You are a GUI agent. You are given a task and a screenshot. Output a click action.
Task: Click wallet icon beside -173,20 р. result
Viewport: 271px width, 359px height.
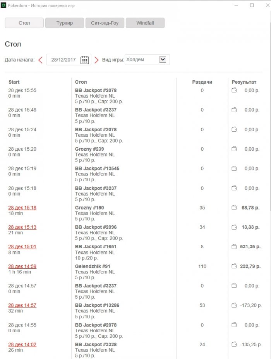tap(234, 306)
